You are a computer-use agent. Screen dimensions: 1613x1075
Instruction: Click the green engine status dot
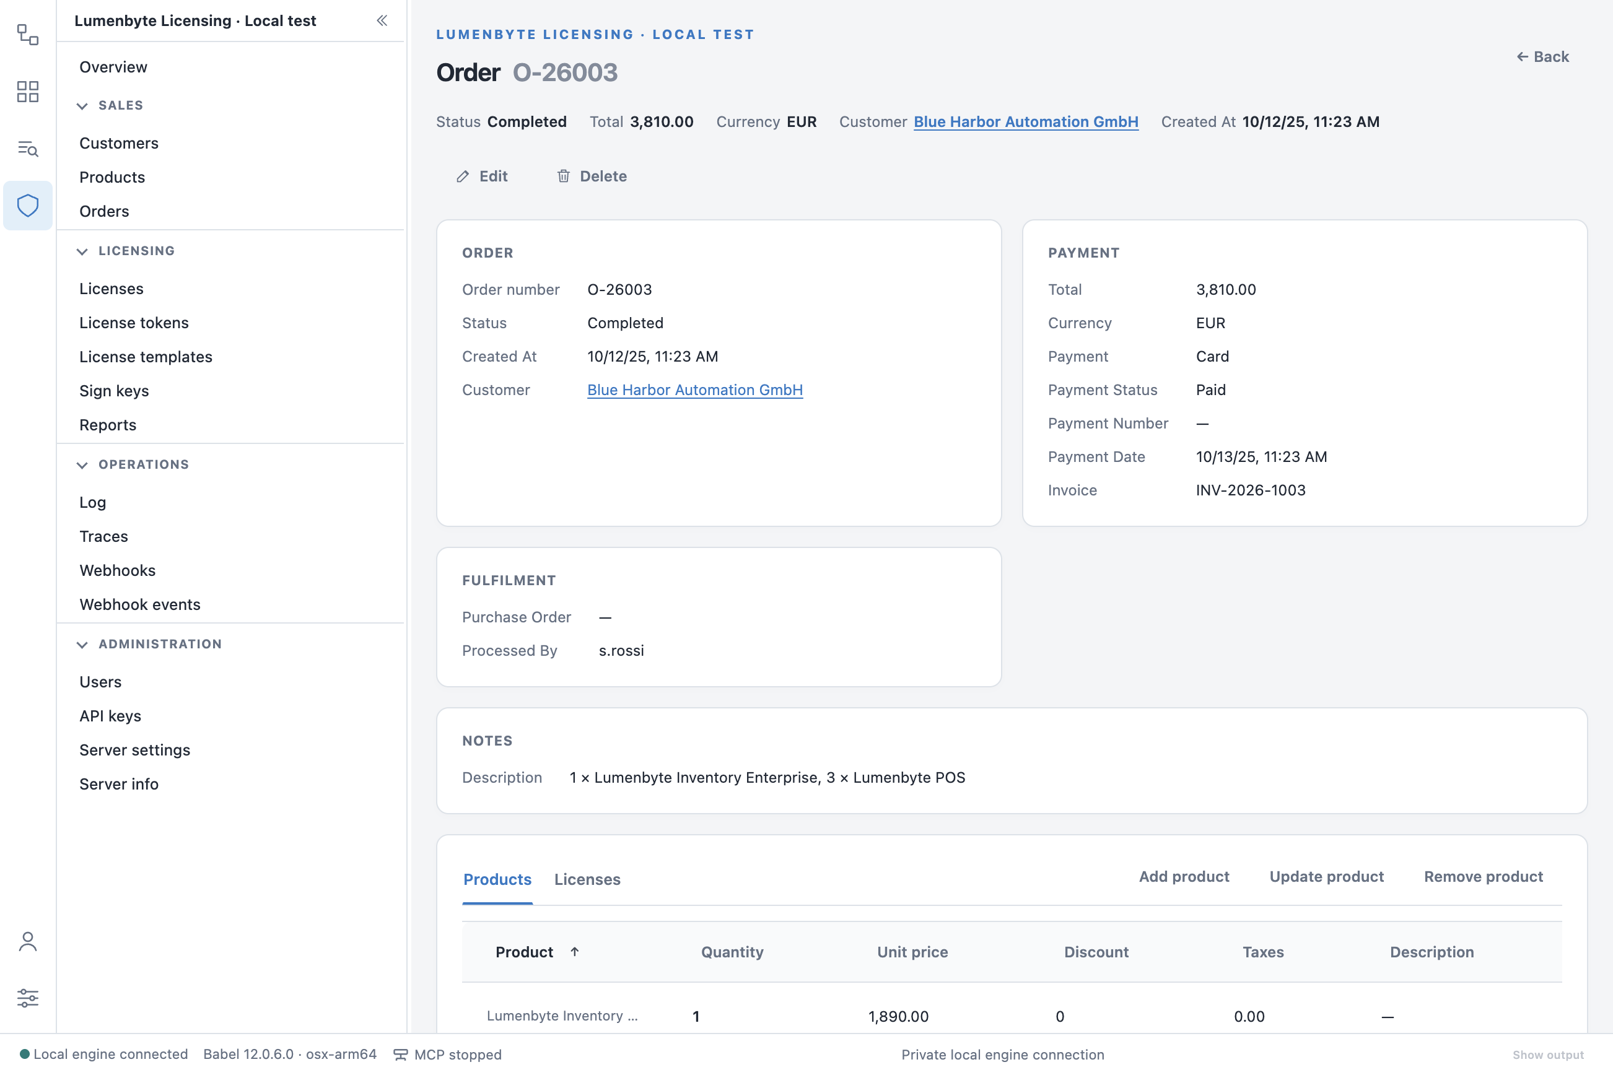pos(25,1054)
